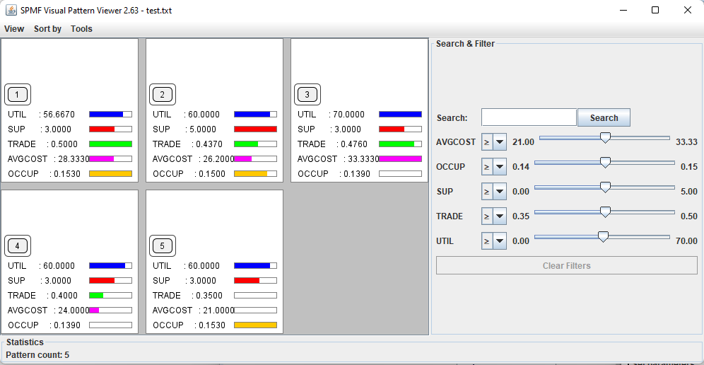The height and width of the screenshot is (365, 704).
Task: Click the AVGCOST filter slider handle
Action: point(605,138)
